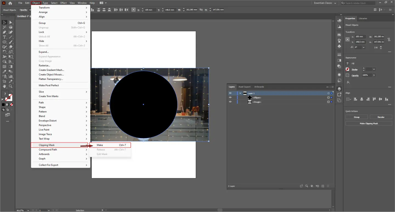Screen dimensions: 395x212
Task: Open the Compound Path submenu
Action: pos(61,150)
